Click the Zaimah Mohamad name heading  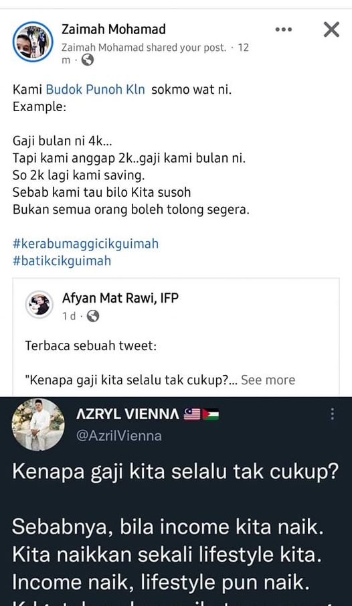[x=114, y=29]
